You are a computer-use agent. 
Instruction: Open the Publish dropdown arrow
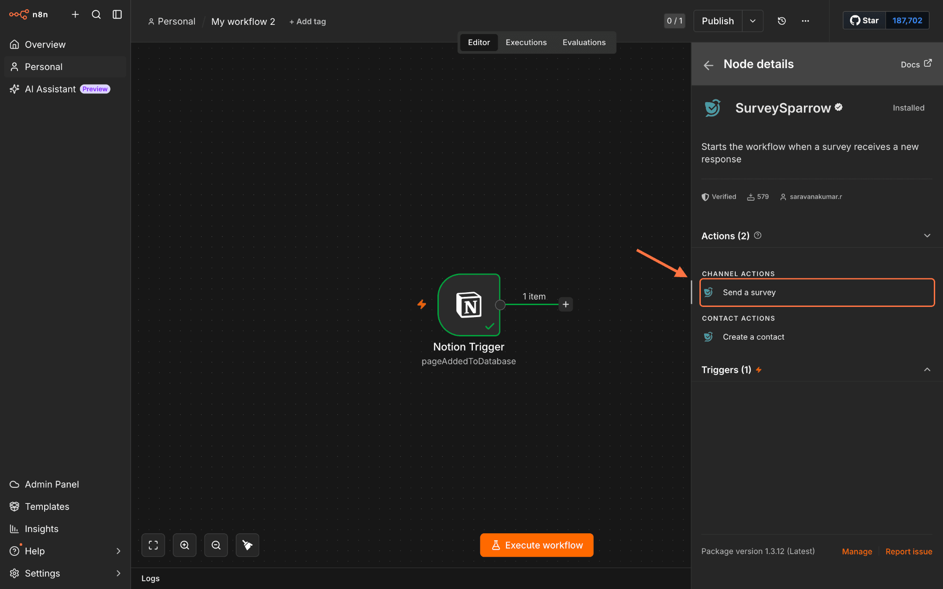pos(753,21)
